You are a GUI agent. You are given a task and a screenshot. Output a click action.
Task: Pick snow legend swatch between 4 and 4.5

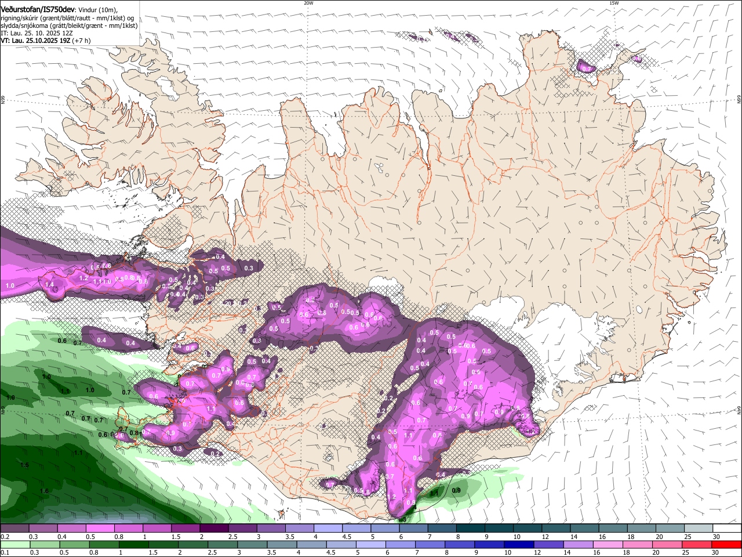(328, 529)
